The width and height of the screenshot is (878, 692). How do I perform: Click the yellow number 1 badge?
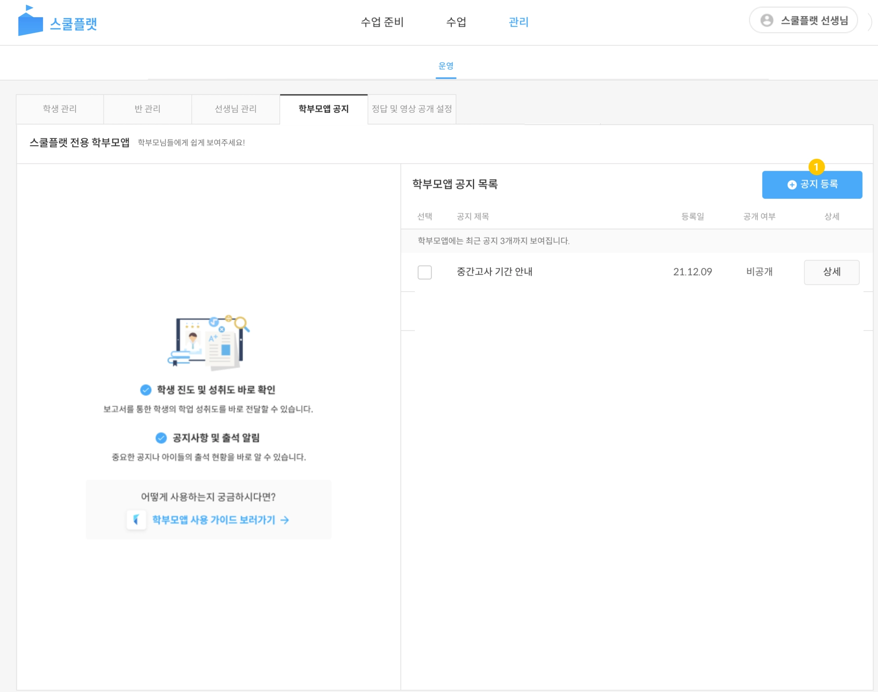tap(816, 167)
